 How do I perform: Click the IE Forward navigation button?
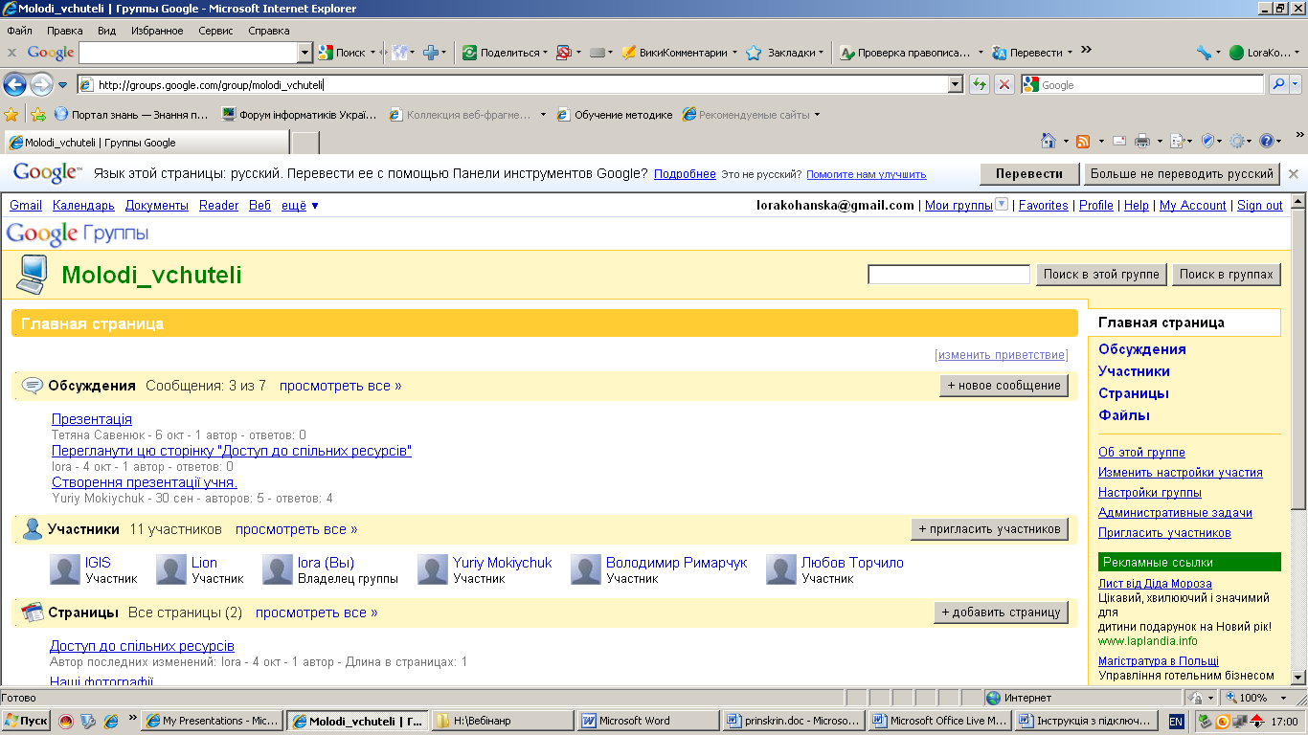(41, 84)
